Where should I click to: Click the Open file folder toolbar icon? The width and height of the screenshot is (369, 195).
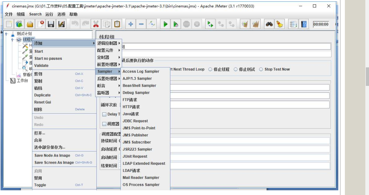point(30,24)
